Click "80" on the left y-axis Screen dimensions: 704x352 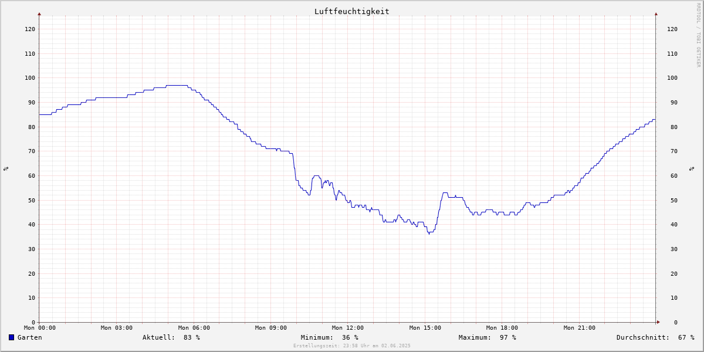32,127
